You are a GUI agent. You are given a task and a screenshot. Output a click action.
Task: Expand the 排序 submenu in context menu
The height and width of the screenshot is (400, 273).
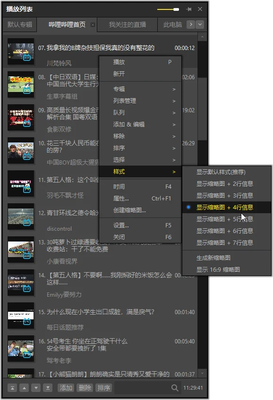click(140, 148)
